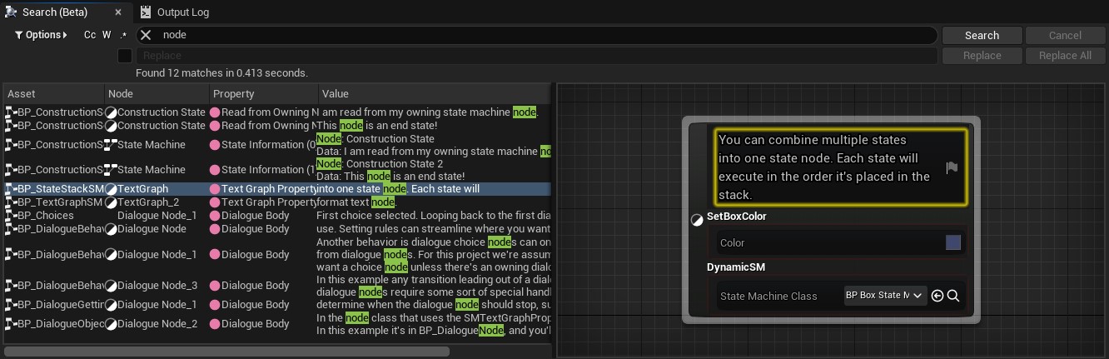This screenshot has height=359, width=1109.
Task: Click the pink property dot on the Text Graph_2 row
Action: [x=215, y=202]
